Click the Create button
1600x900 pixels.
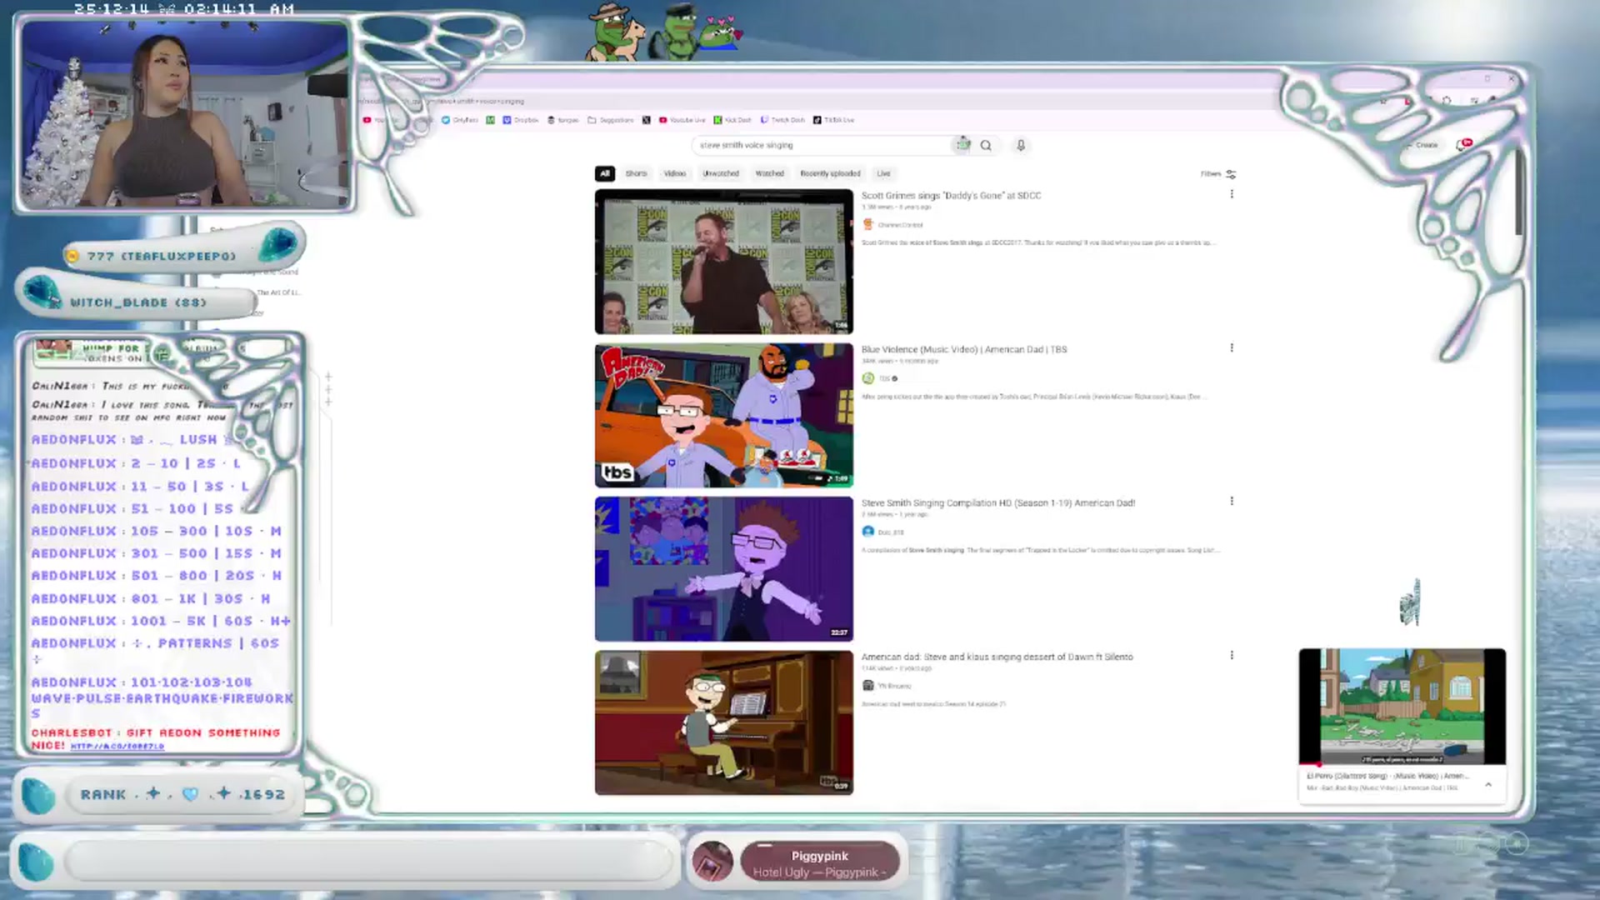point(1422,145)
